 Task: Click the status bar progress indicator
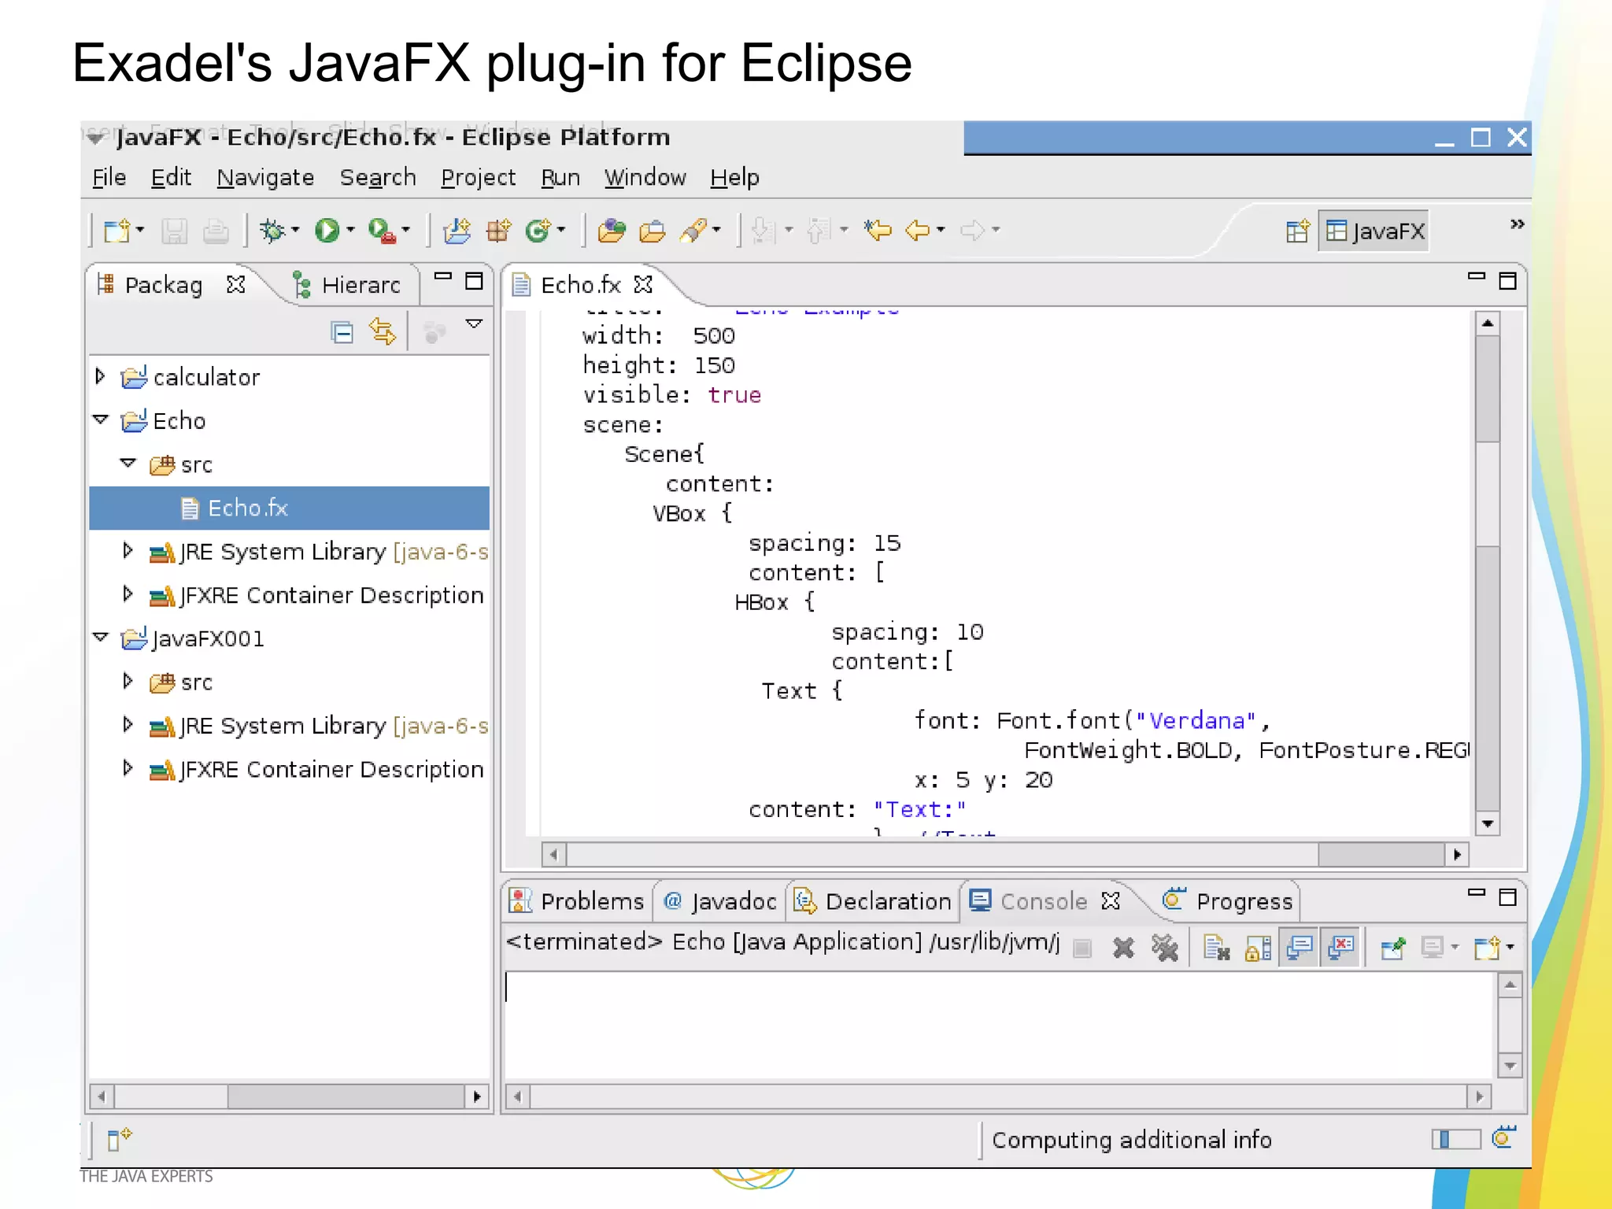1455,1139
